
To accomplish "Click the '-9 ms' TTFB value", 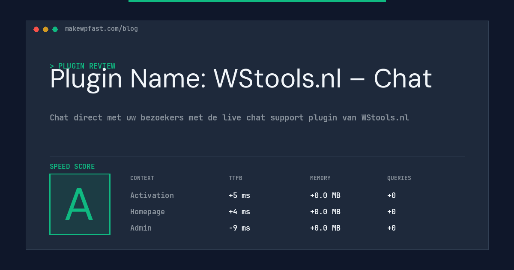I will coord(239,228).
